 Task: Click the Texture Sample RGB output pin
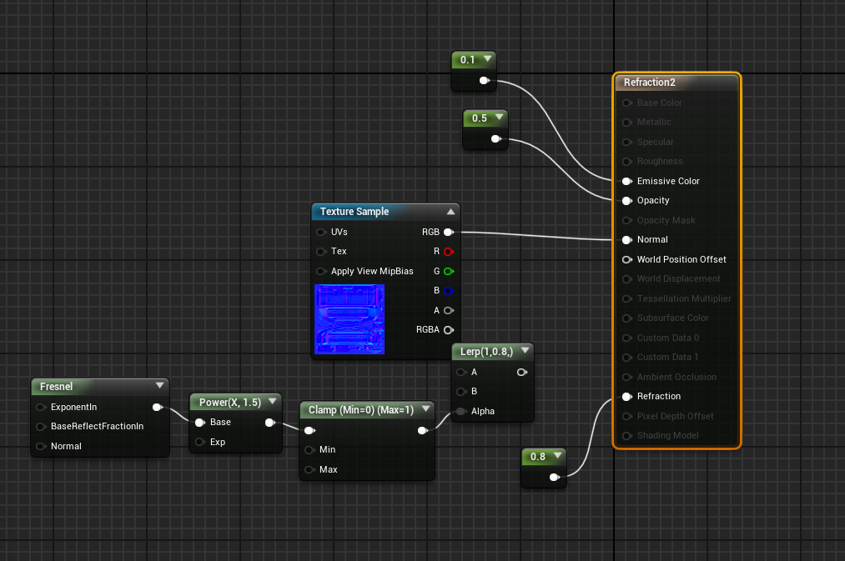(448, 232)
